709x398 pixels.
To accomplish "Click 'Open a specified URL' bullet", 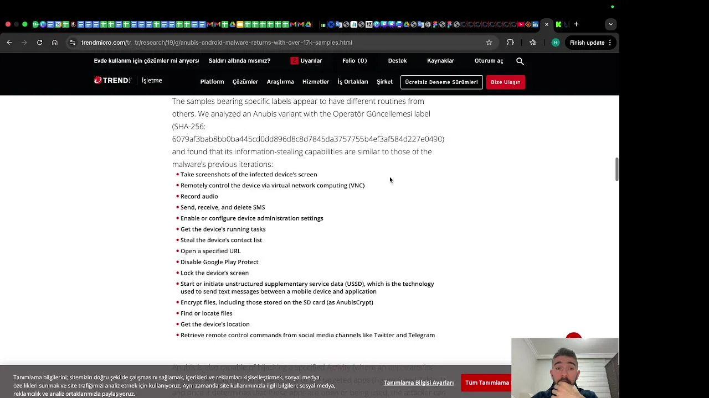I will [x=210, y=251].
